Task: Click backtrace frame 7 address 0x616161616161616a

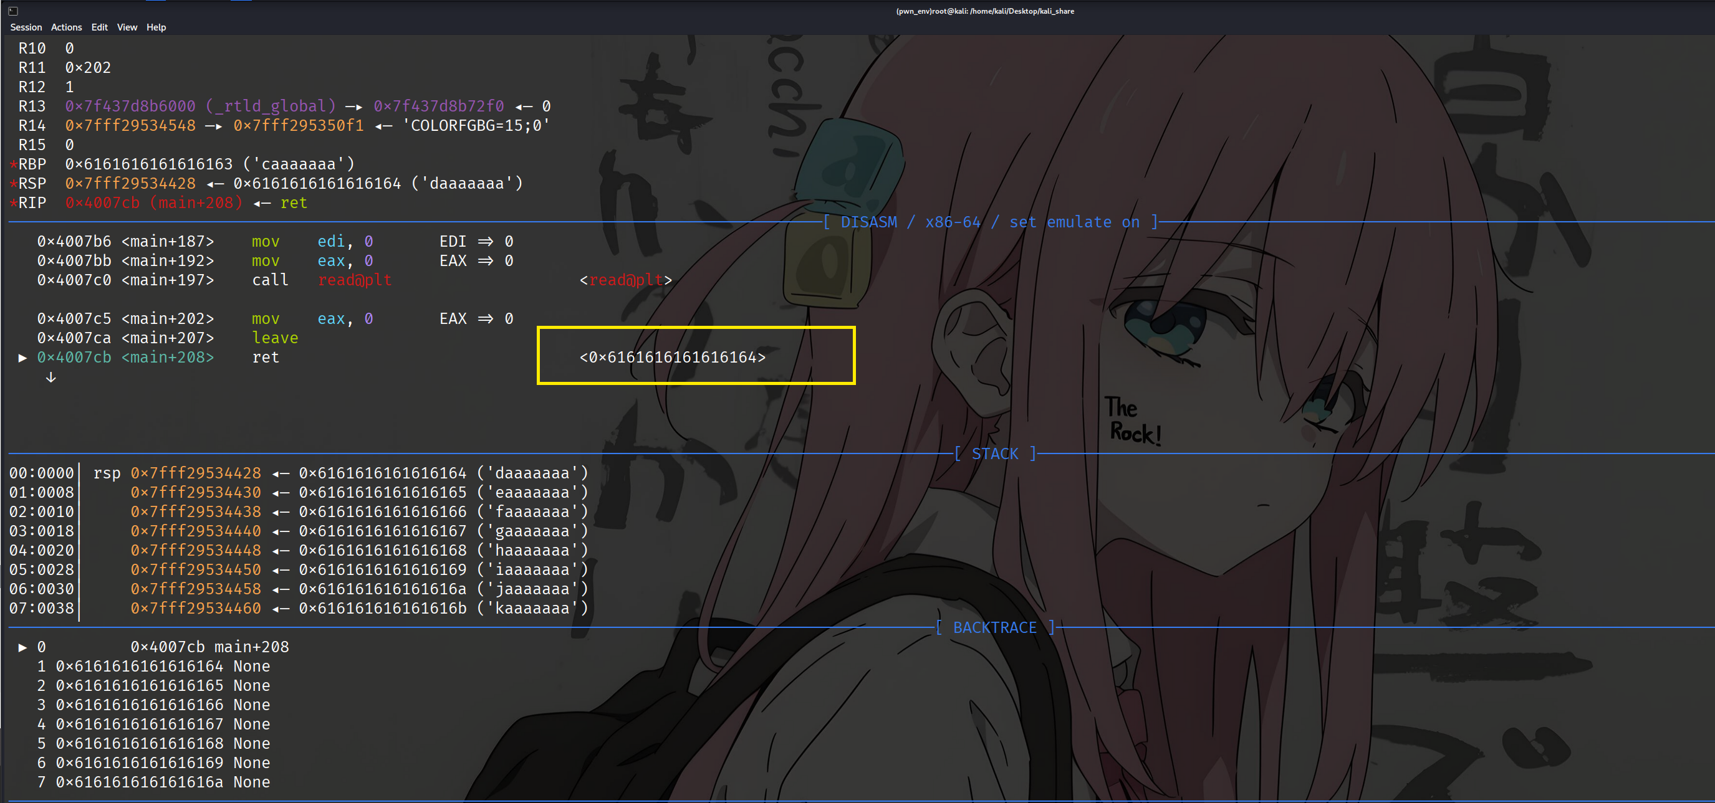Action: 140,782
